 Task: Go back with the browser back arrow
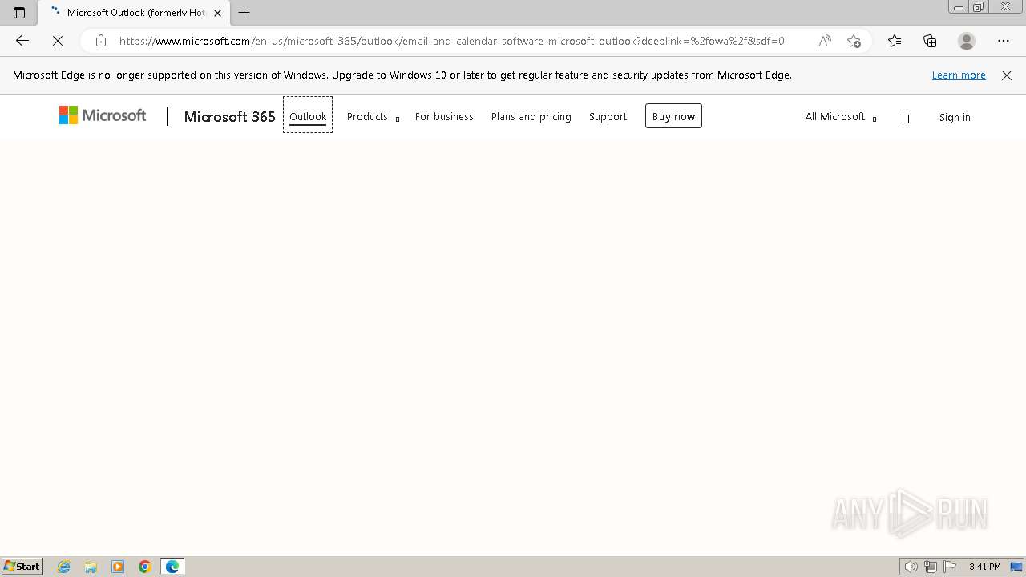tap(22, 41)
